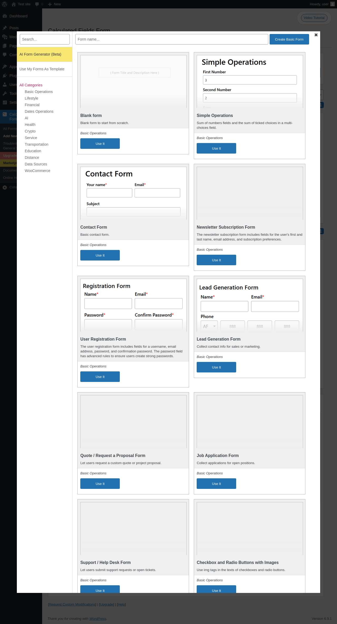Use the Newsletter Subscription Form template
Image resolution: width=337 pixels, height=624 pixels.
(x=216, y=260)
